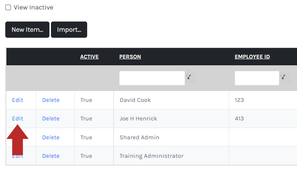Image resolution: width=297 pixels, height=171 pixels.
Task: Edit the Joe H Henrick record
Action: point(18,119)
